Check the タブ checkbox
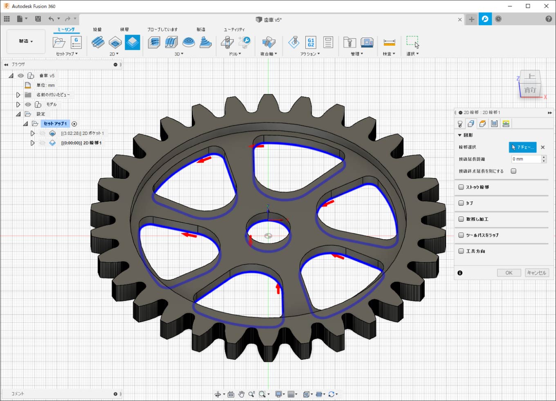The image size is (556, 401). pyautogui.click(x=461, y=203)
